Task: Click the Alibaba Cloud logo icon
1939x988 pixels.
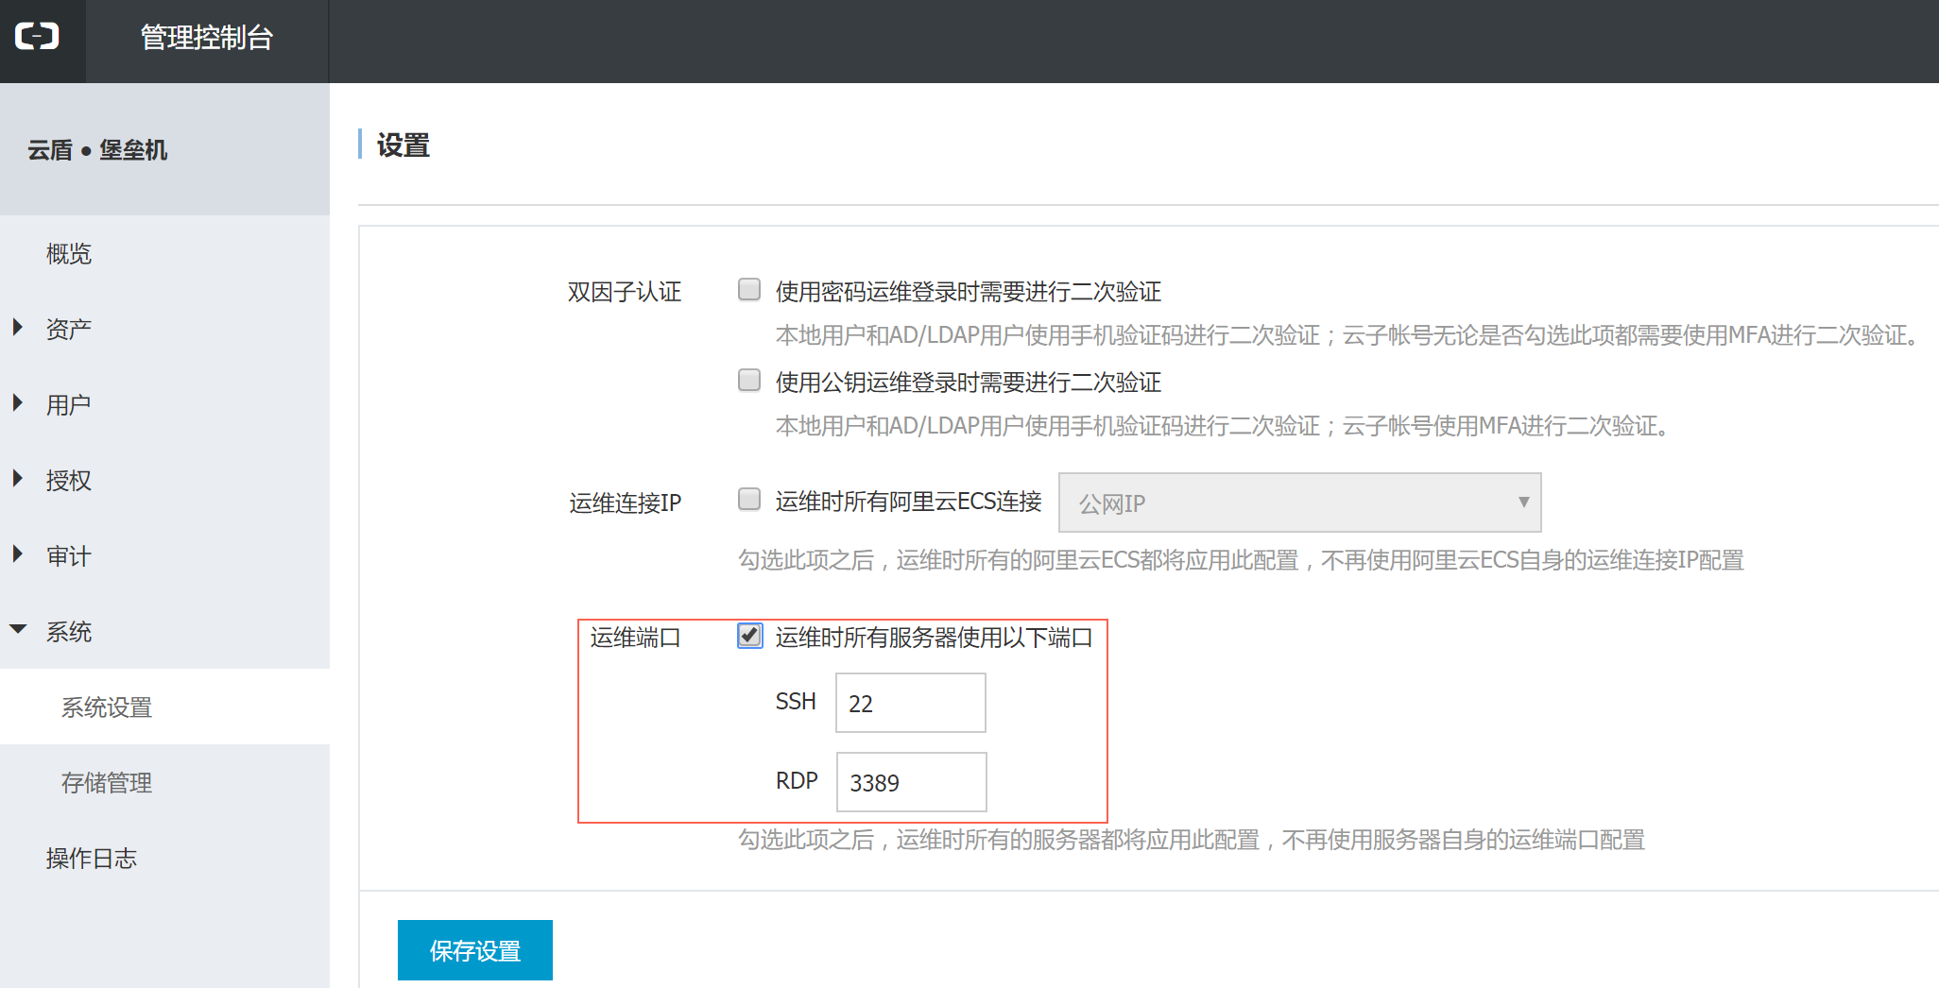Action: point(38,37)
